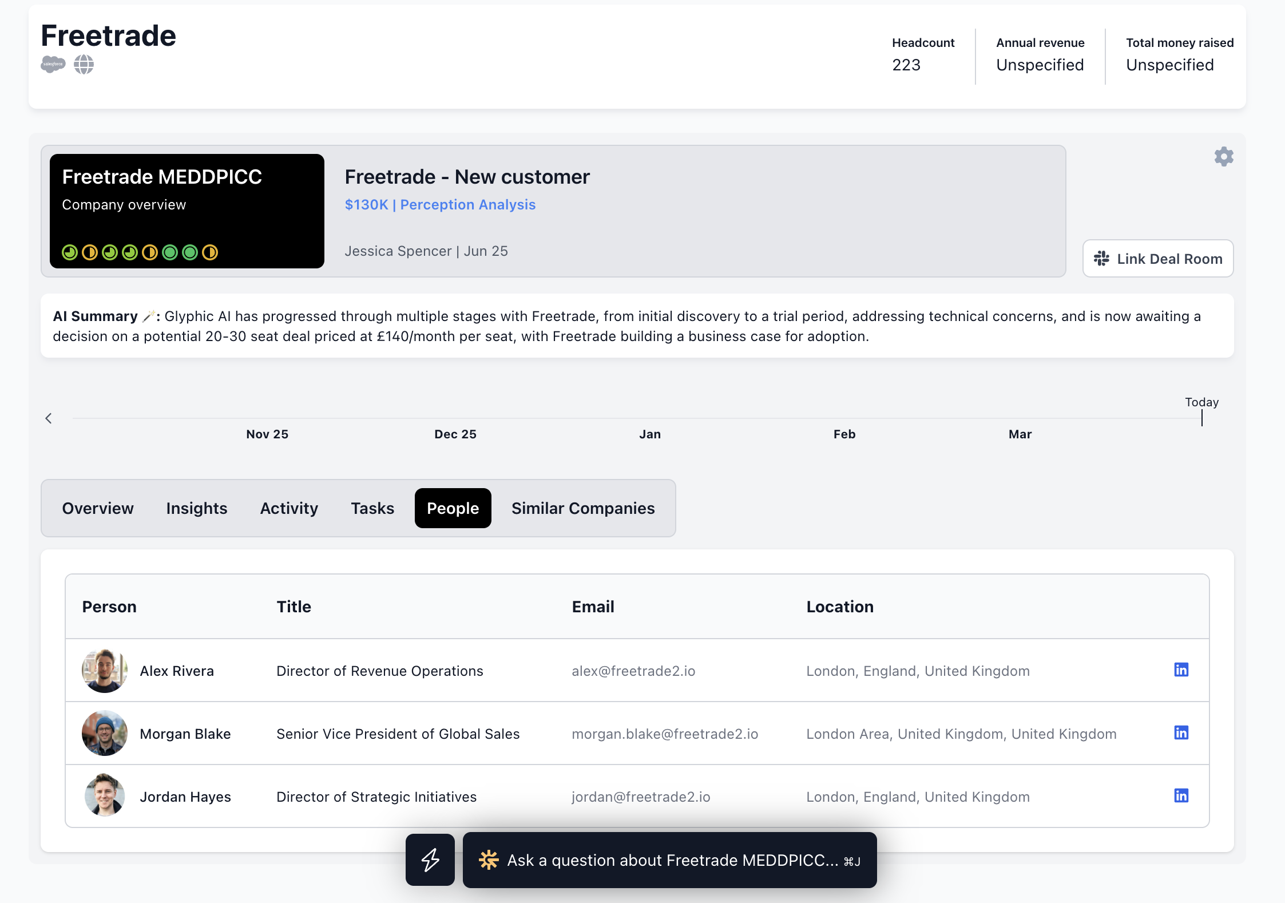Screen dimensions: 1285x903
Task: Open the $130K | Perception Analysis link
Action: click(x=440, y=205)
